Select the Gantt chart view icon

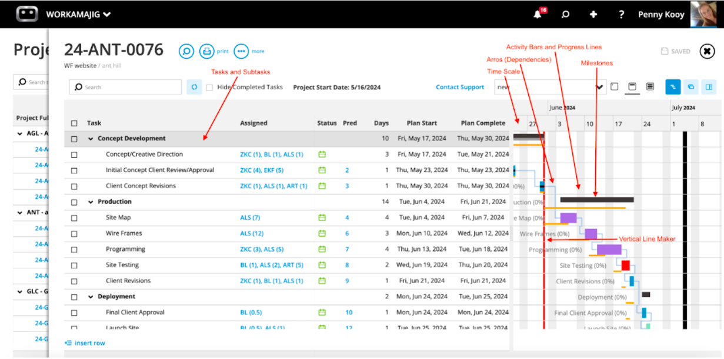(x=673, y=86)
